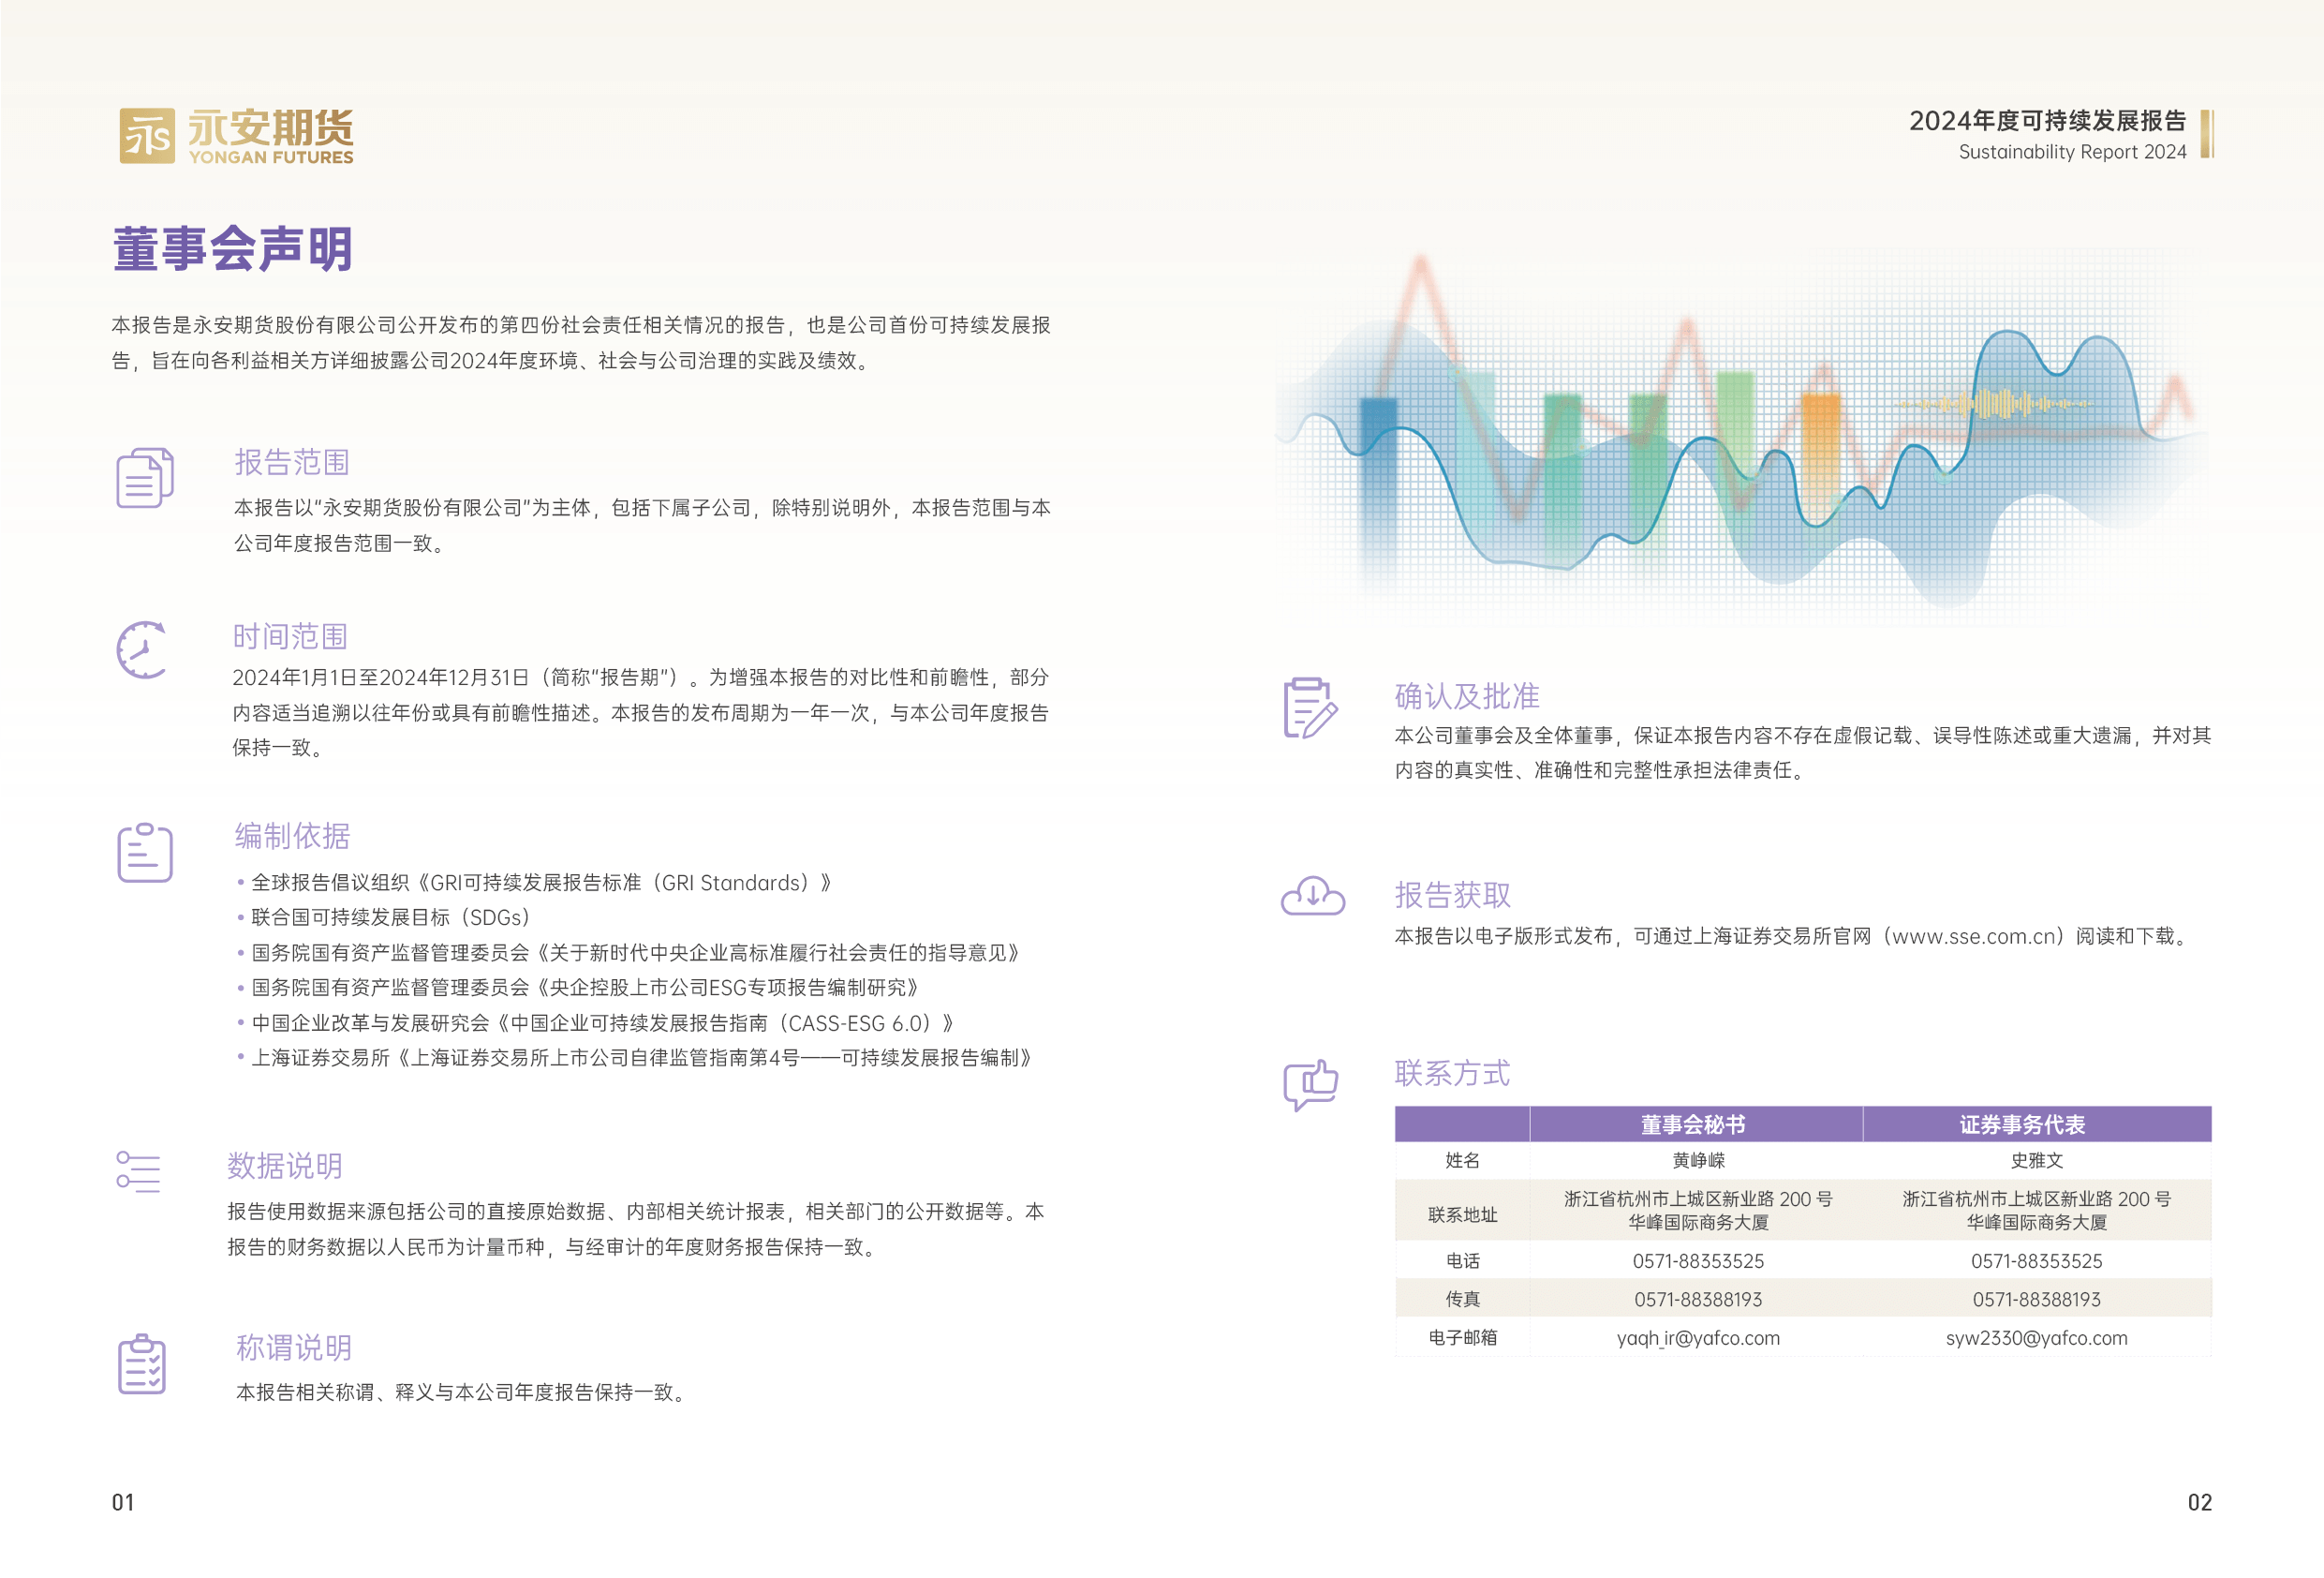Click the 电子邮箱 row label
Screen dimensions: 2324x1578
tap(1462, 1338)
